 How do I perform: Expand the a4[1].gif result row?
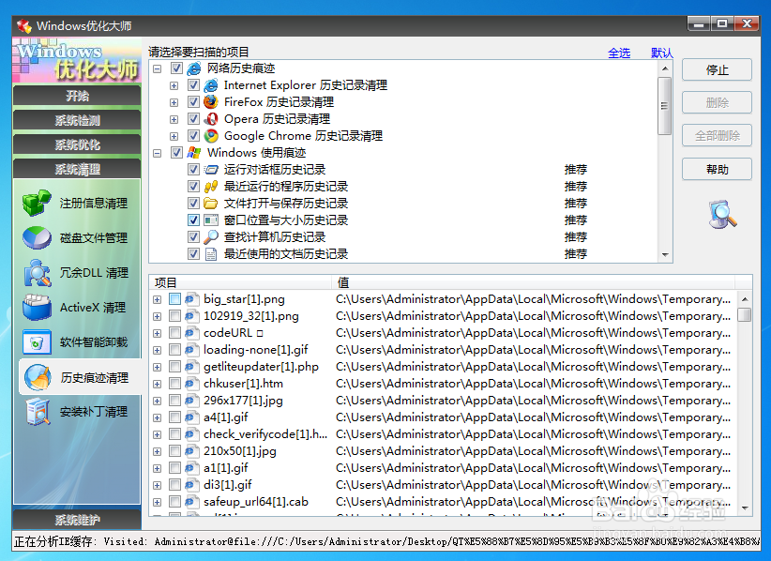click(157, 417)
